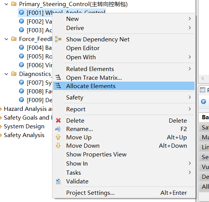209x202 pixels.
Task: Open the Safety submenu entry
Action: coord(124,97)
